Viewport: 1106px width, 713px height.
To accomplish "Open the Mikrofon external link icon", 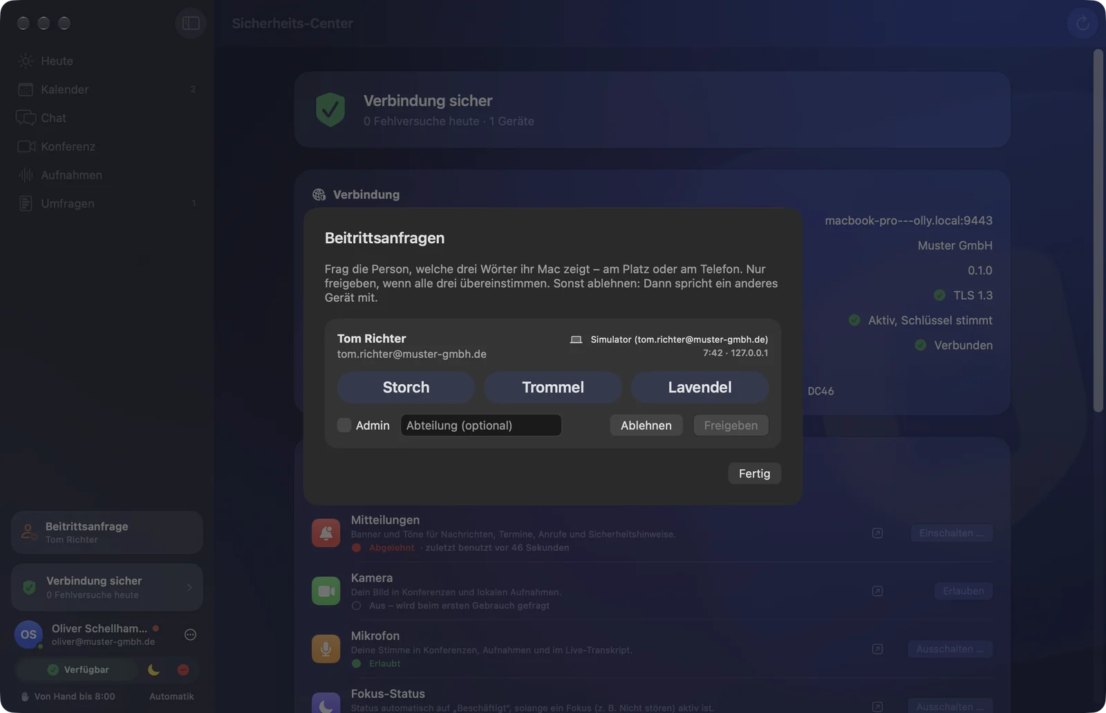I will point(877,649).
